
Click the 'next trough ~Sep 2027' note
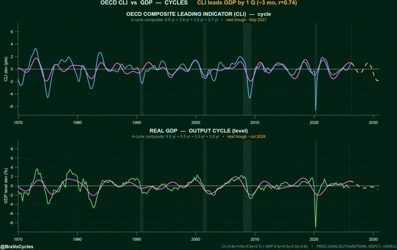246,20
